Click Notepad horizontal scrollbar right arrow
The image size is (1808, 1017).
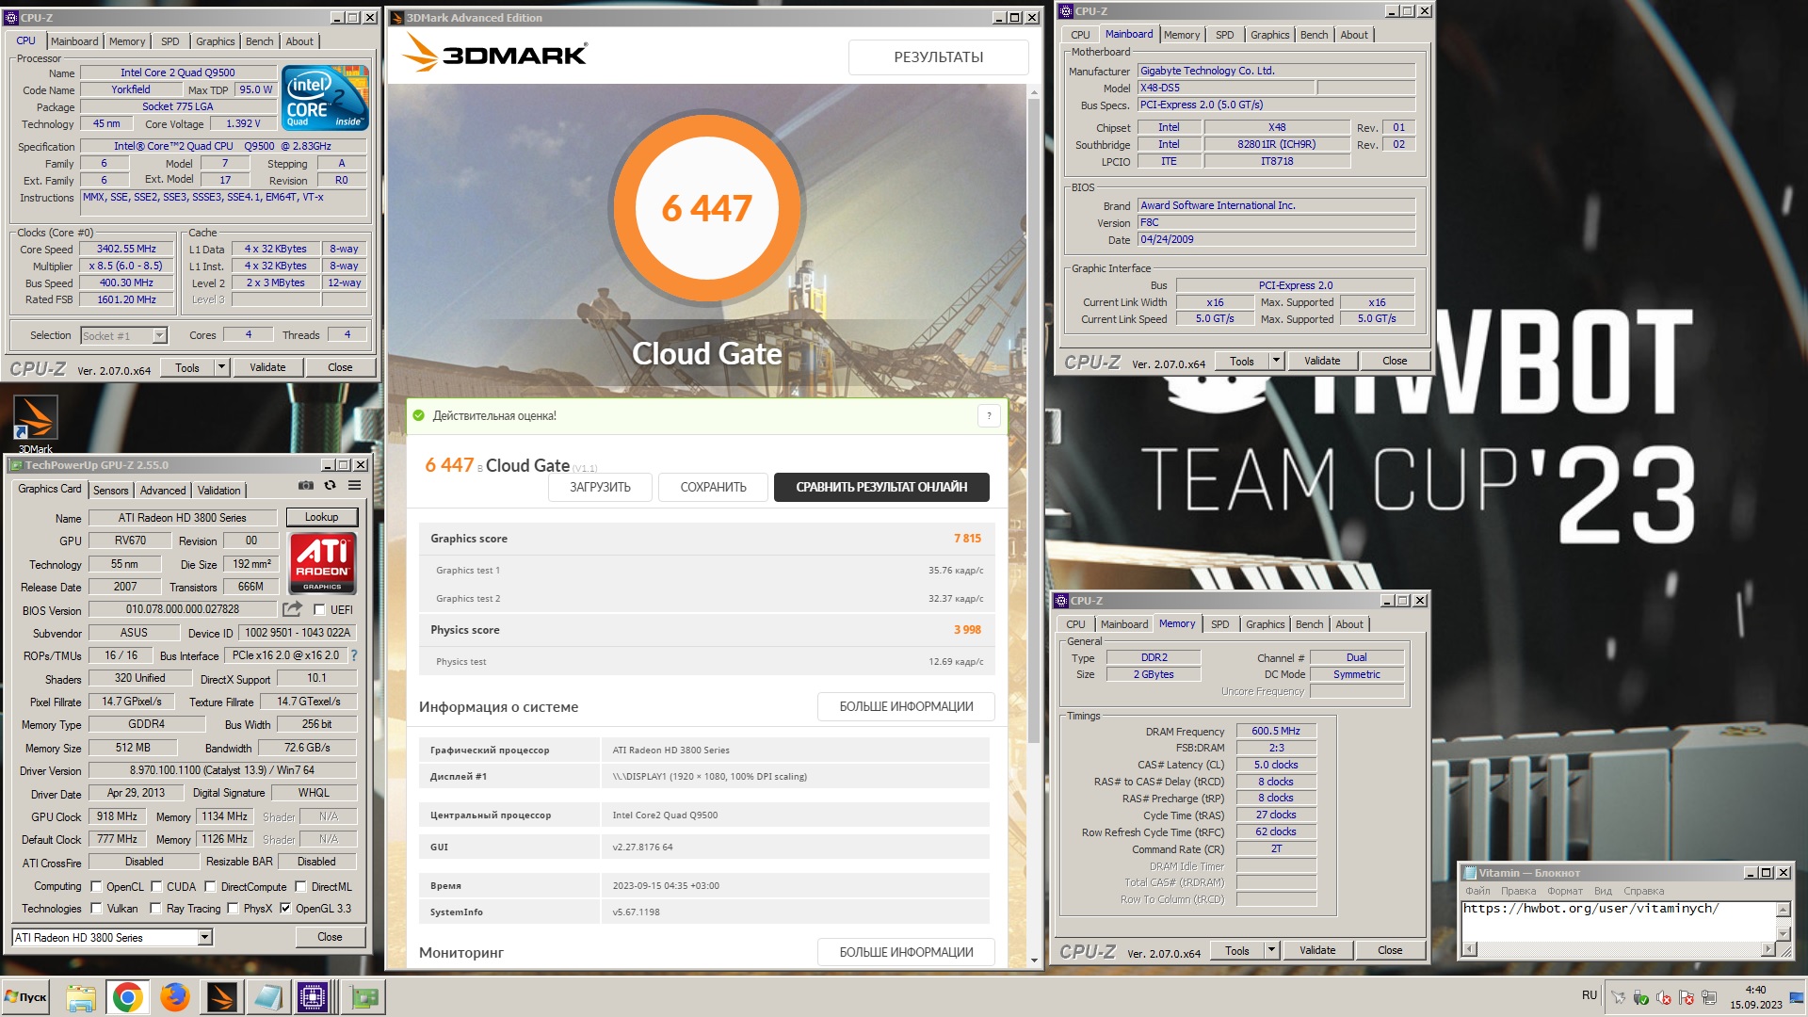click(1768, 950)
